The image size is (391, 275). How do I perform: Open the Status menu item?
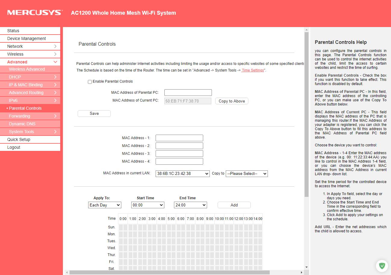pos(13,31)
